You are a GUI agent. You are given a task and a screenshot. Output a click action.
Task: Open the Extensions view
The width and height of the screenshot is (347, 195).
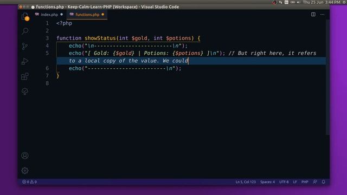[25, 76]
